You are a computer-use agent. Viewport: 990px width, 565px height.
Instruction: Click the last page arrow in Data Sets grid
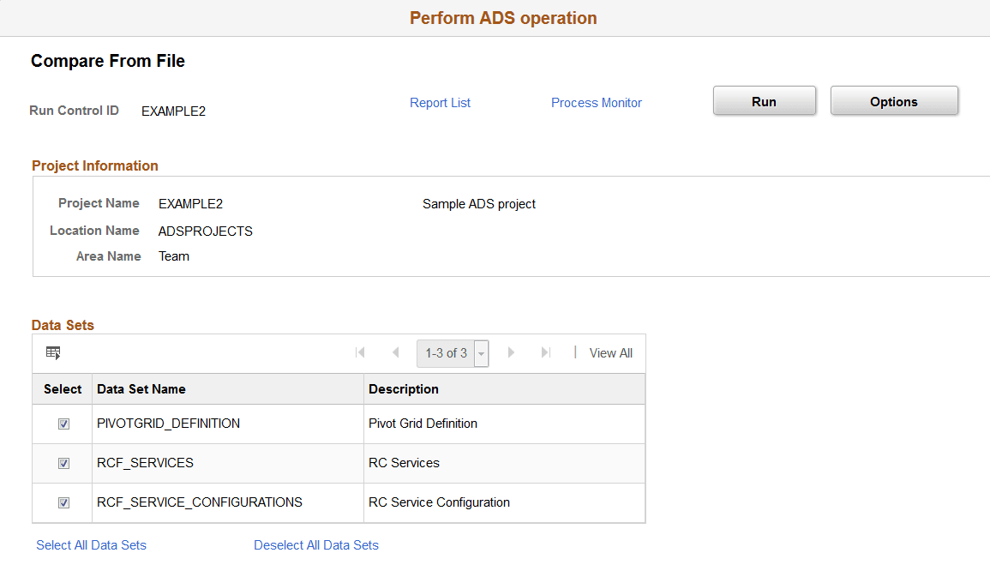pos(546,352)
